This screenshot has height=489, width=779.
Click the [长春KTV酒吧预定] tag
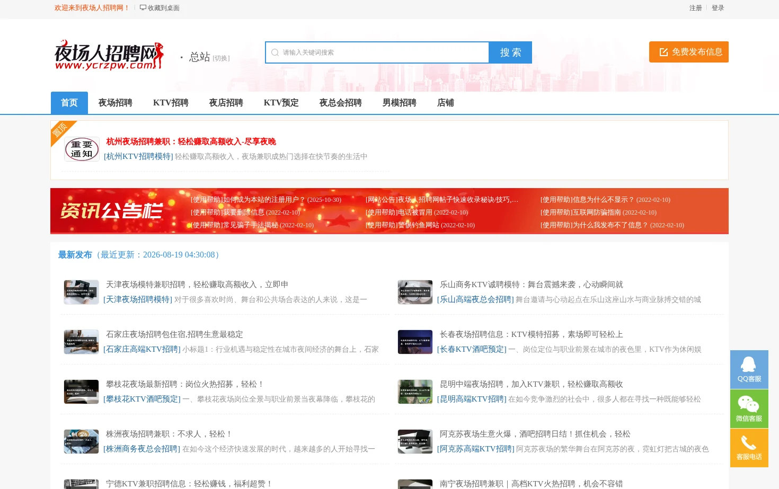click(472, 349)
